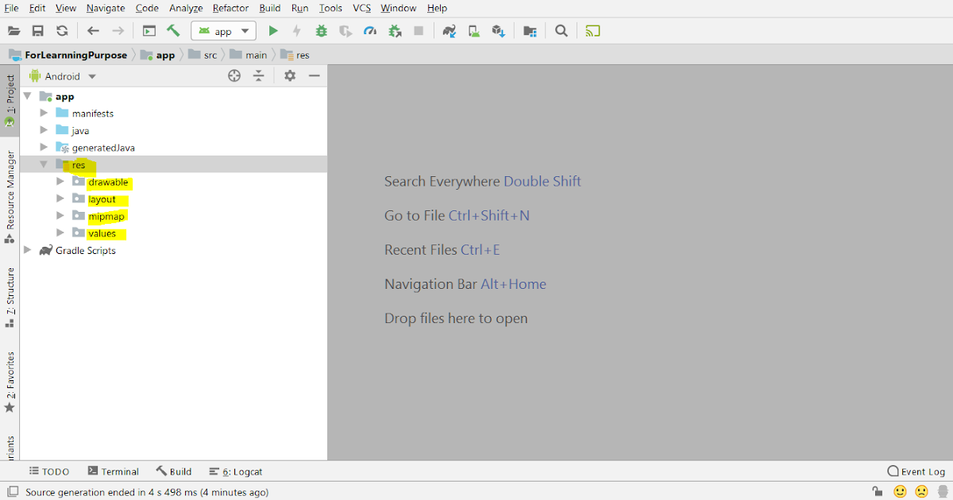Open the VCS menu
Viewport: 953px width, 500px height.
pyautogui.click(x=361, y=8)
